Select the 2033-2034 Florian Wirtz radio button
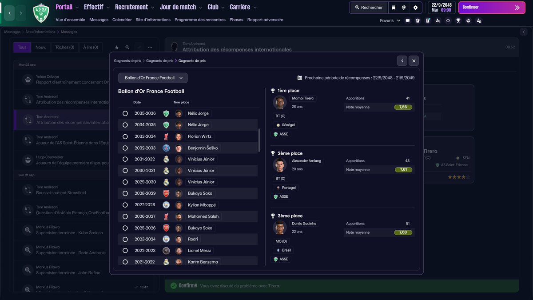This screenshot has height=300, width=533. click(125, 136)
